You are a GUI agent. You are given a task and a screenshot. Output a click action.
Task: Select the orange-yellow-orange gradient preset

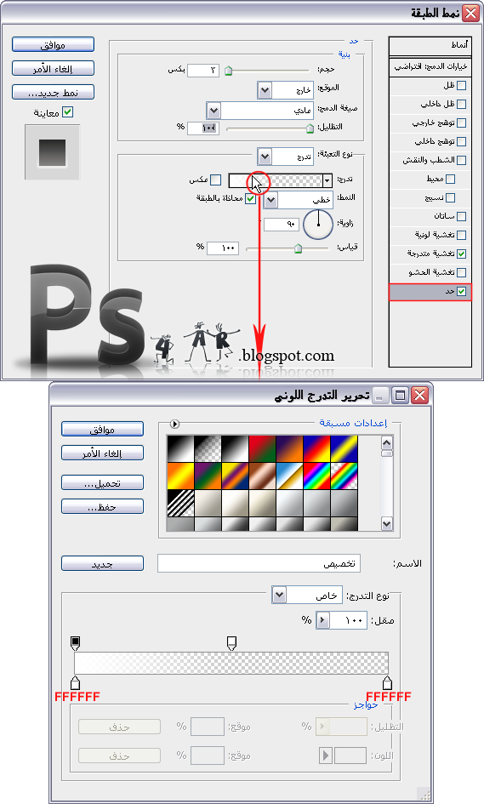coord(180,476)
